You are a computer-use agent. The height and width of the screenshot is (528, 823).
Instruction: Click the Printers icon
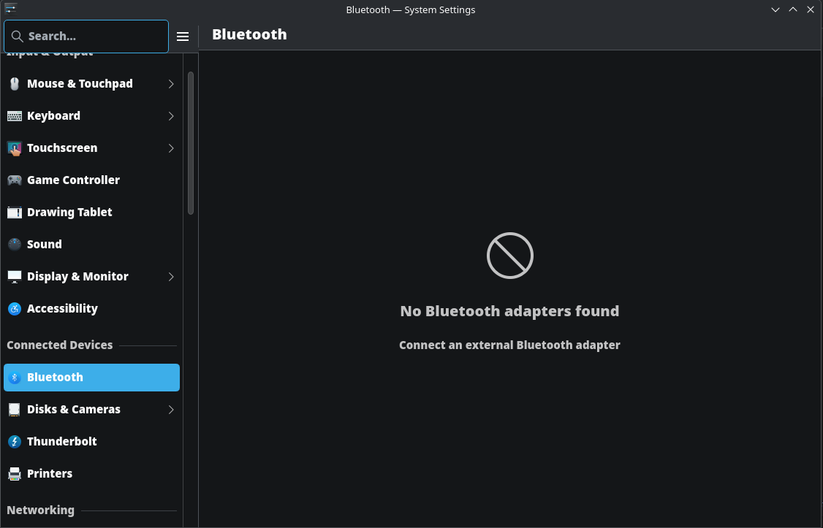pos(15,474)
